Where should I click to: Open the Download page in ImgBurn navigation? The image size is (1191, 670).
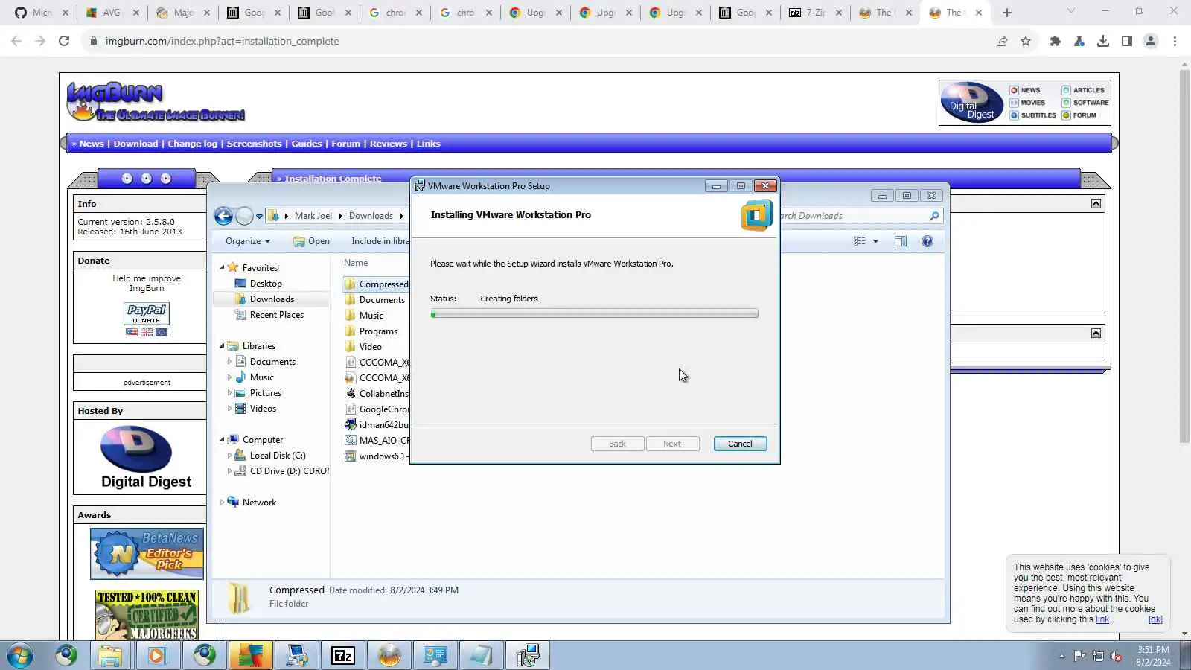click(135, 144)
